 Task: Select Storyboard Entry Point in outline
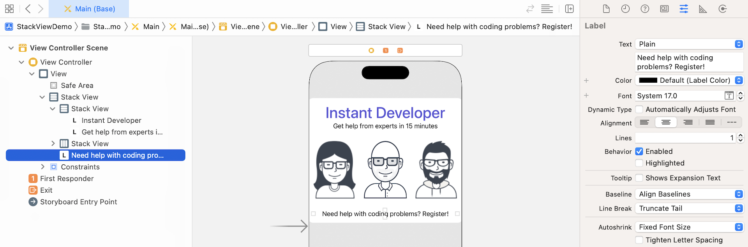tap(78, 202)
